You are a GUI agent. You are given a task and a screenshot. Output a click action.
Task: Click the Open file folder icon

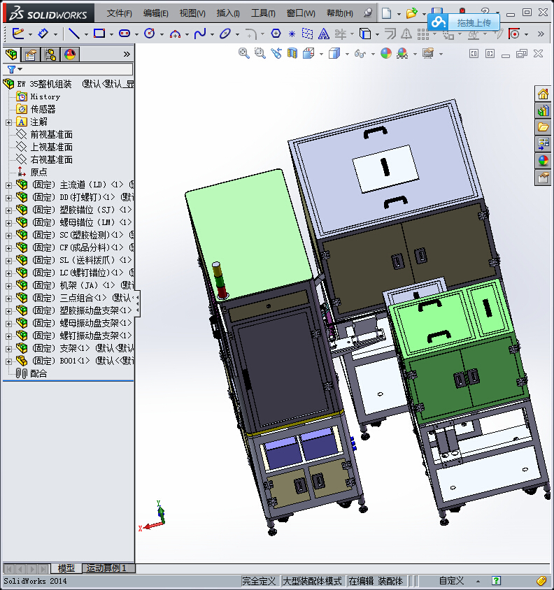tap(411, 13)
